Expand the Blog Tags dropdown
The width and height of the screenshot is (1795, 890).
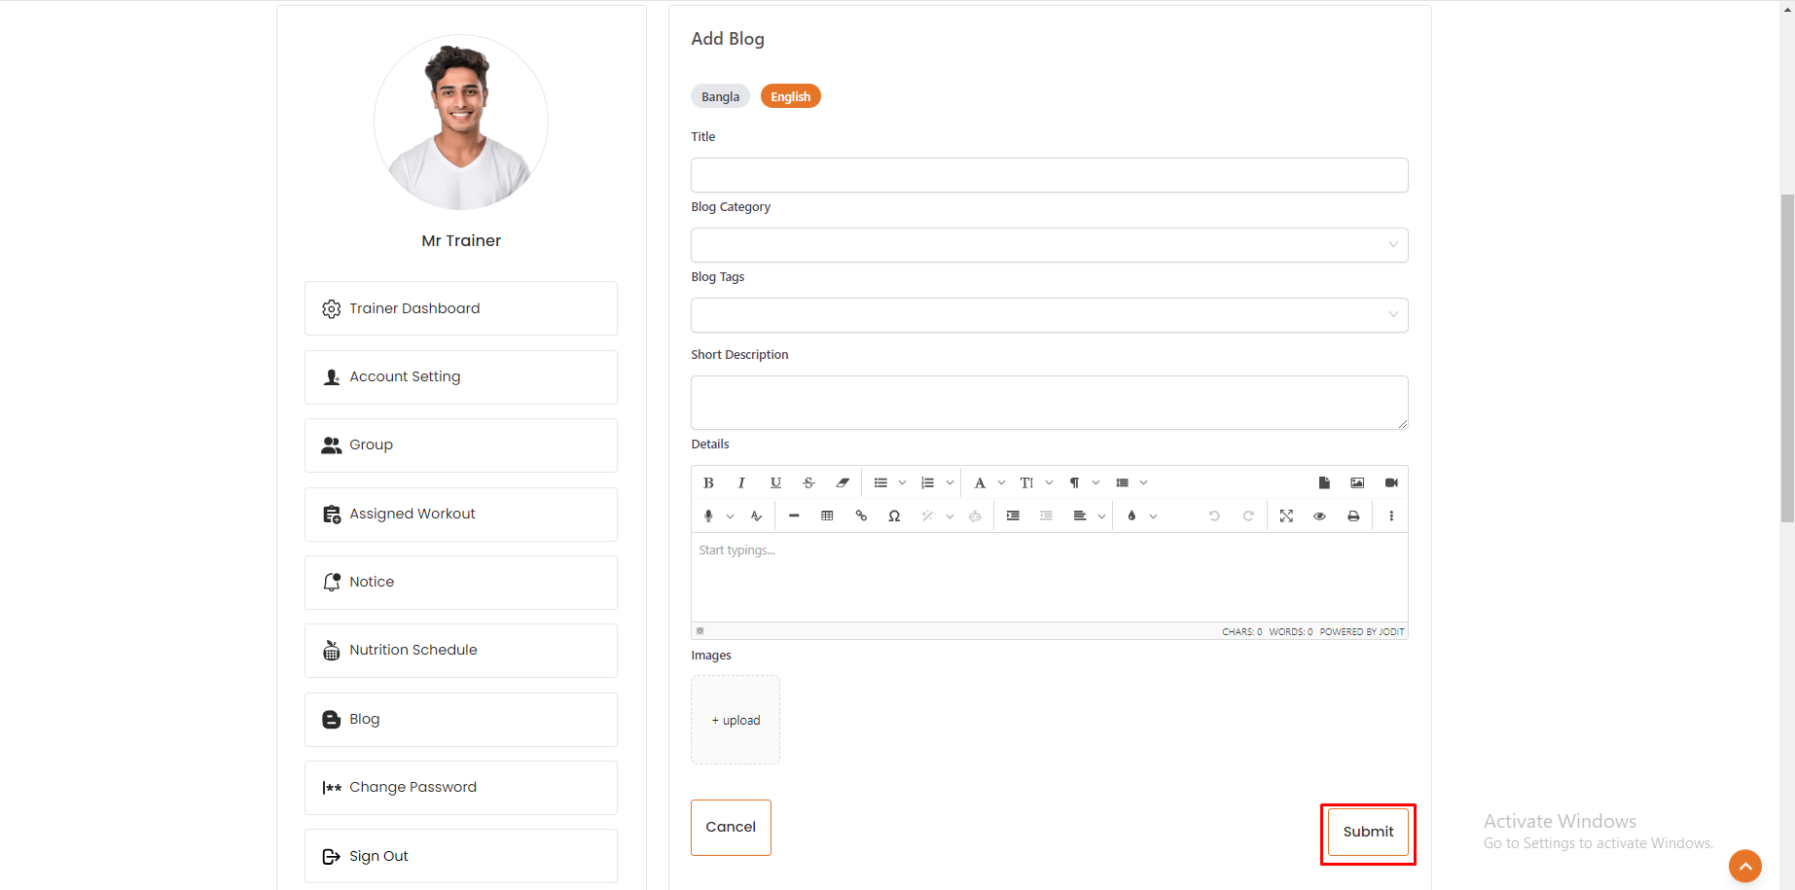click(1049, 315)
